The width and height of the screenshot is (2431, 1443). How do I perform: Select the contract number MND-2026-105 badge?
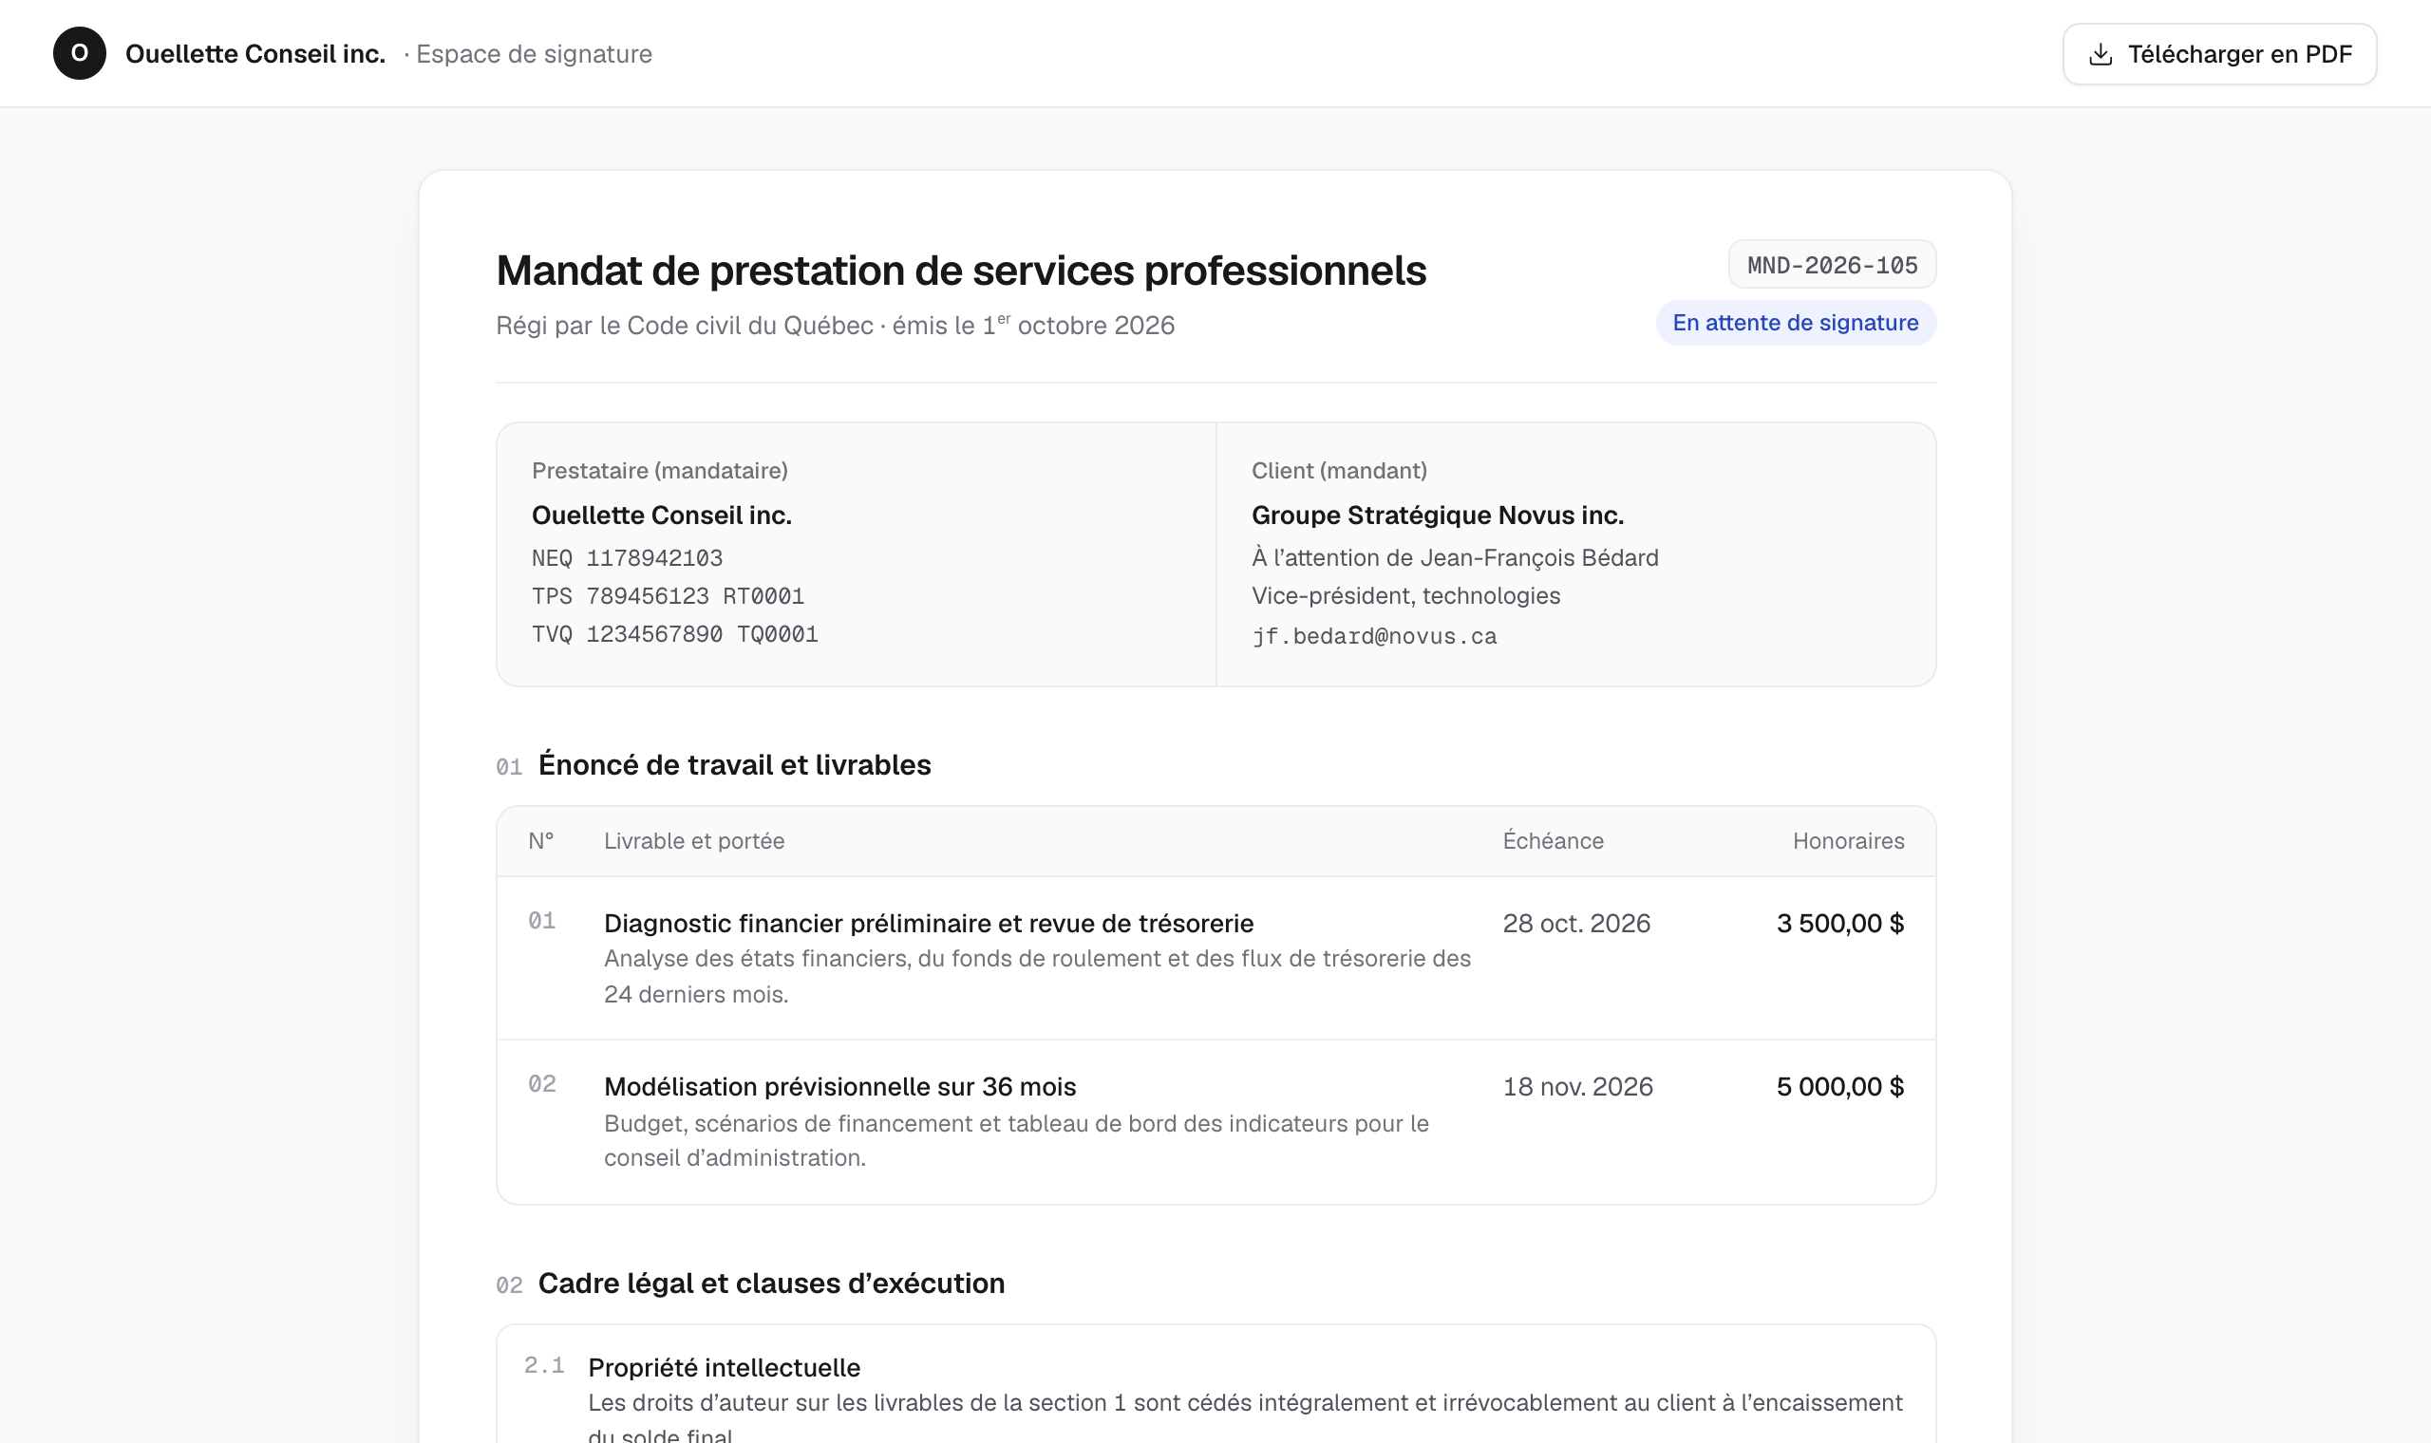(1832, 265)
